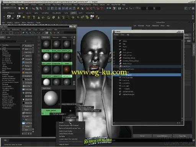Open the menu set dropdown
The height and width of the screenshot is (147, 196).
pos(10,8)
